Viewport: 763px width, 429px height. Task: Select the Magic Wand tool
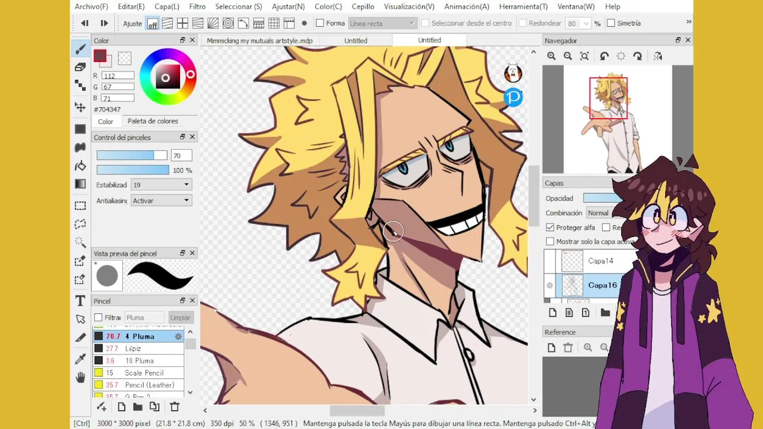pyautogui.click(x=80, y=243)
